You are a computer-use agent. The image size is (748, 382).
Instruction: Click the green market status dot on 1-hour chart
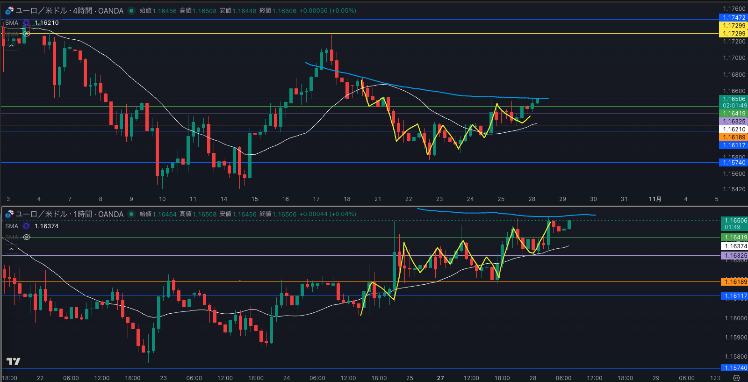pyautogui.click(x=131, y=214)
